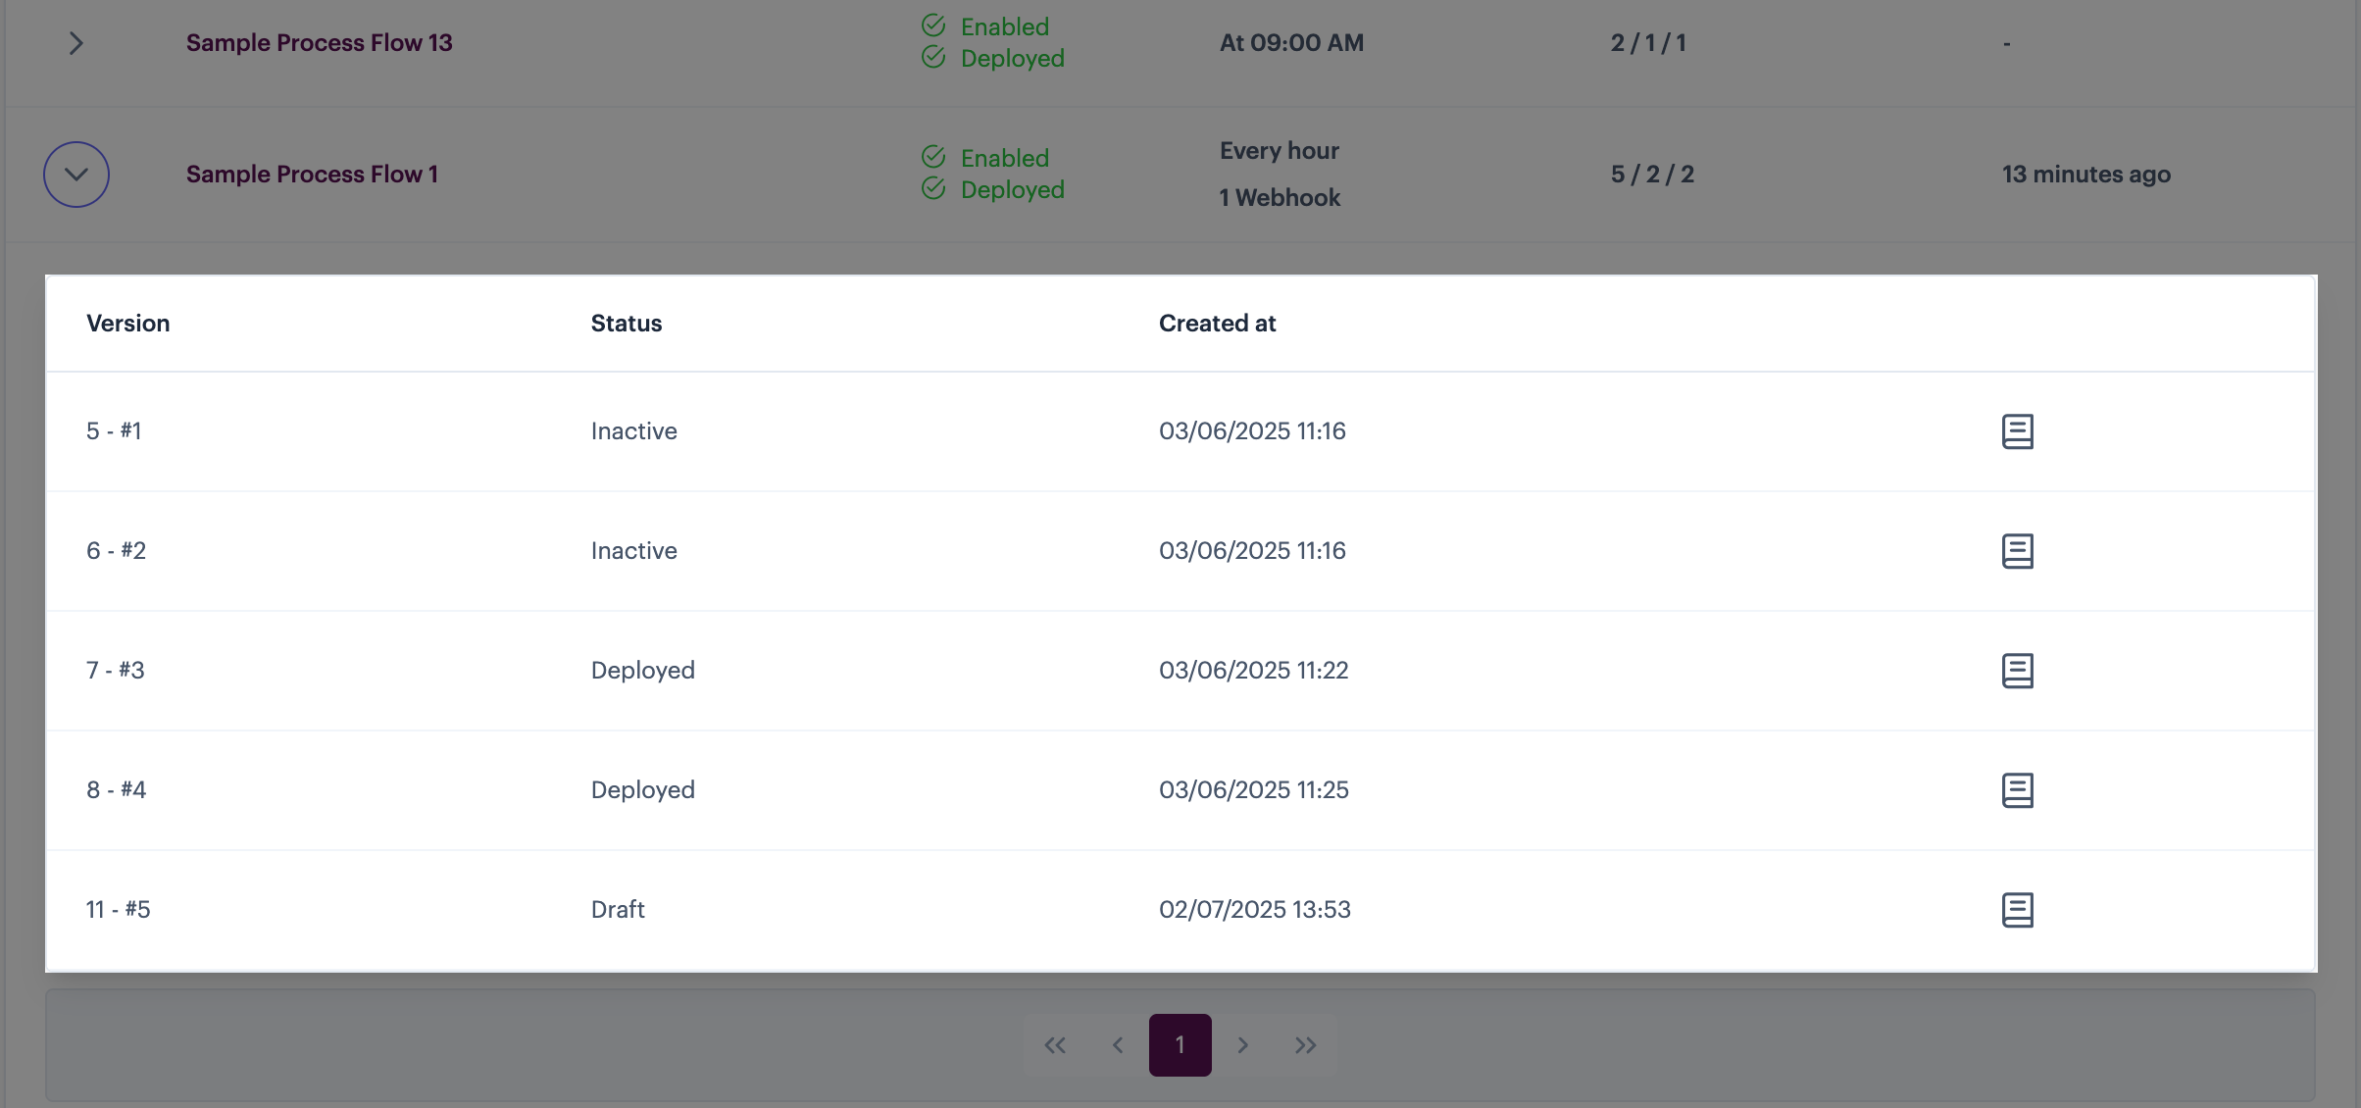The image size is (2361, 1108).
Task: Open details icon for draft version 11 - #5
Action: [2017, 910]
